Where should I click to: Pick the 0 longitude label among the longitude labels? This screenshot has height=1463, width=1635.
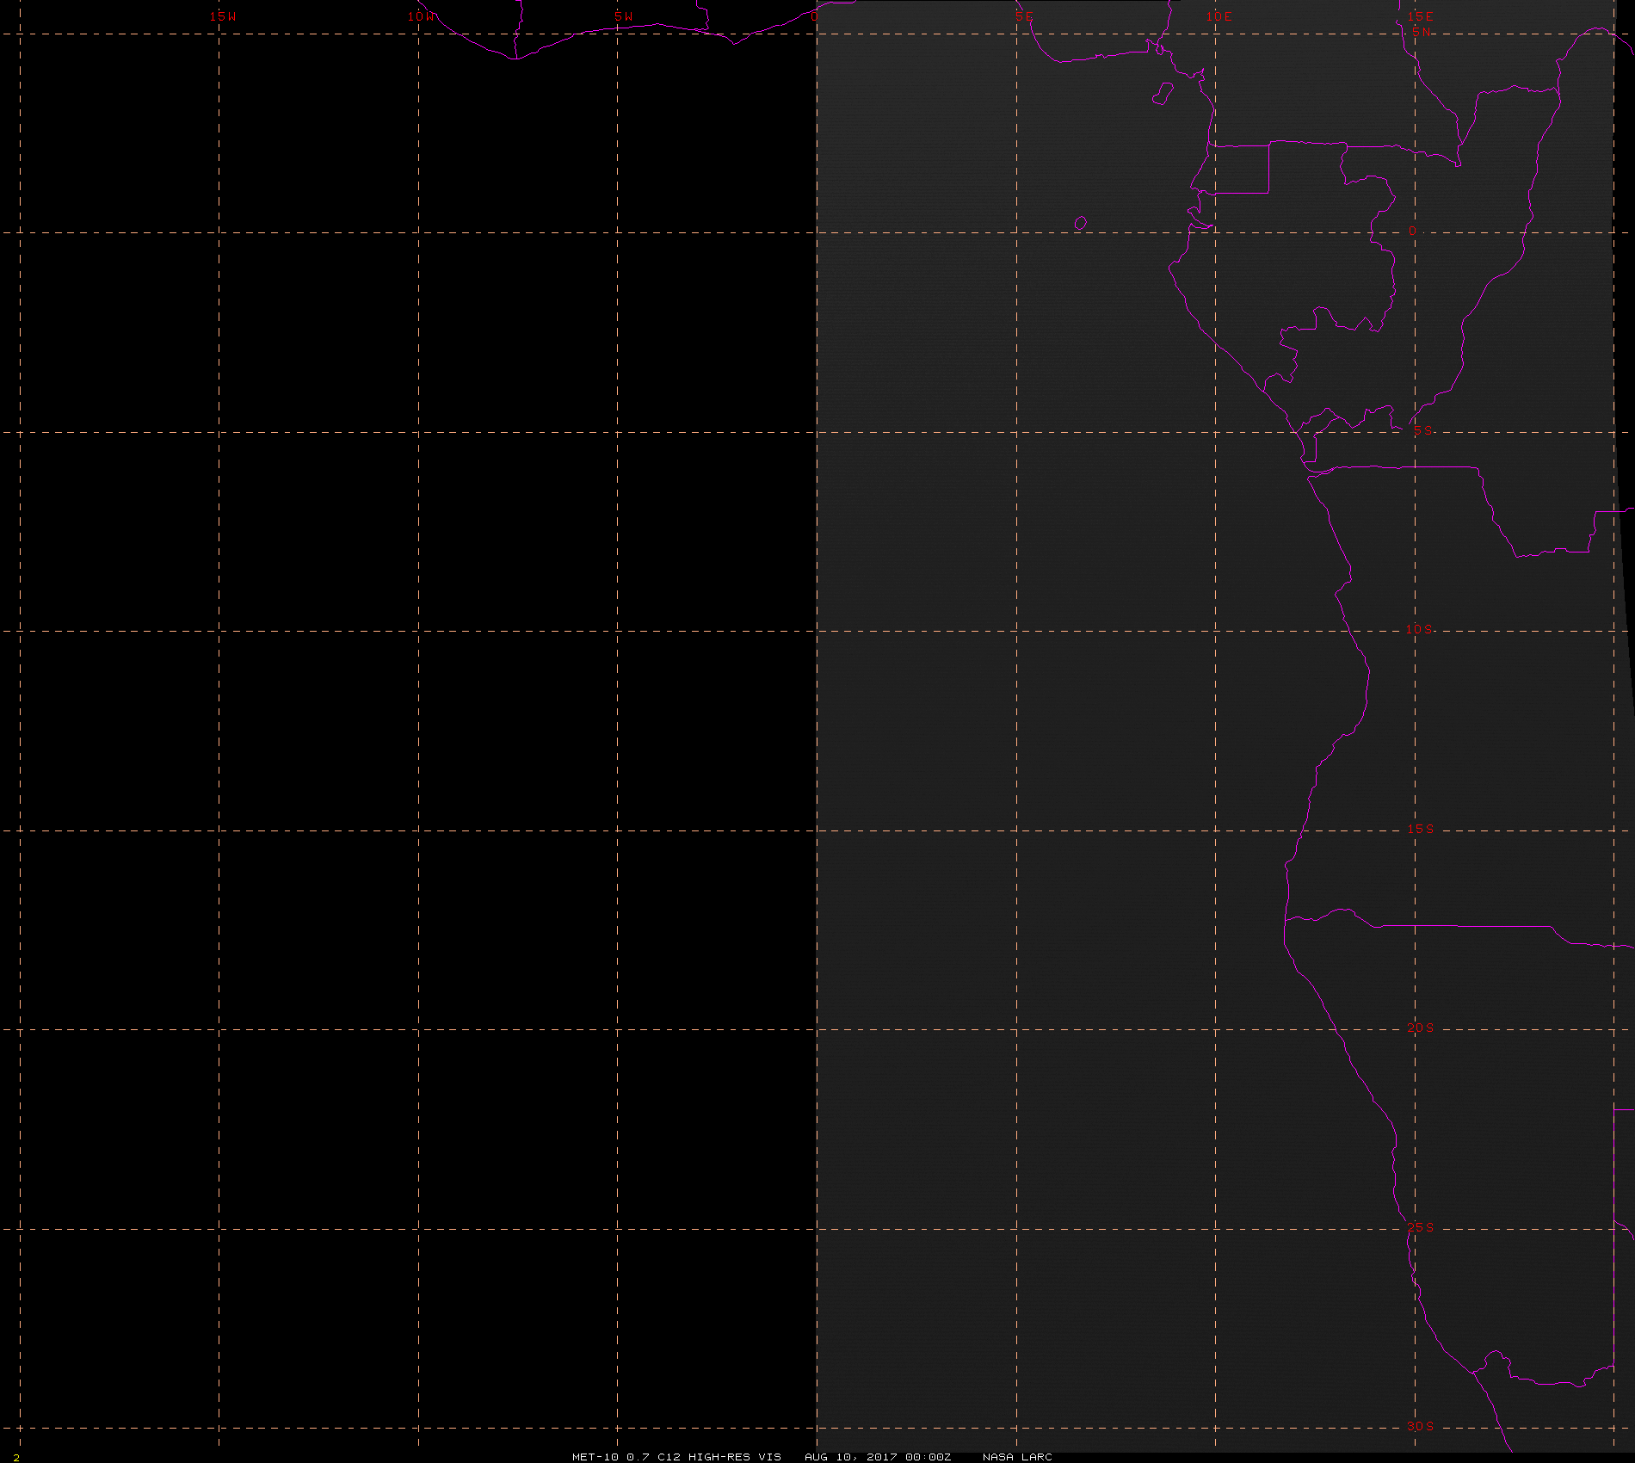814,17
